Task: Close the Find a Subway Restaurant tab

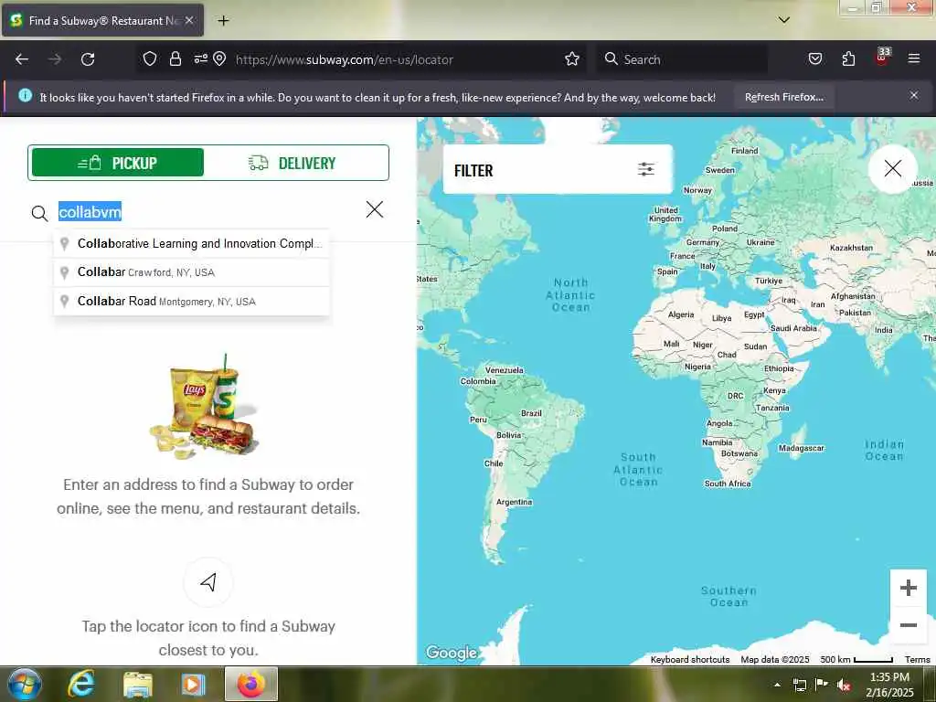Action: (189, 20)
